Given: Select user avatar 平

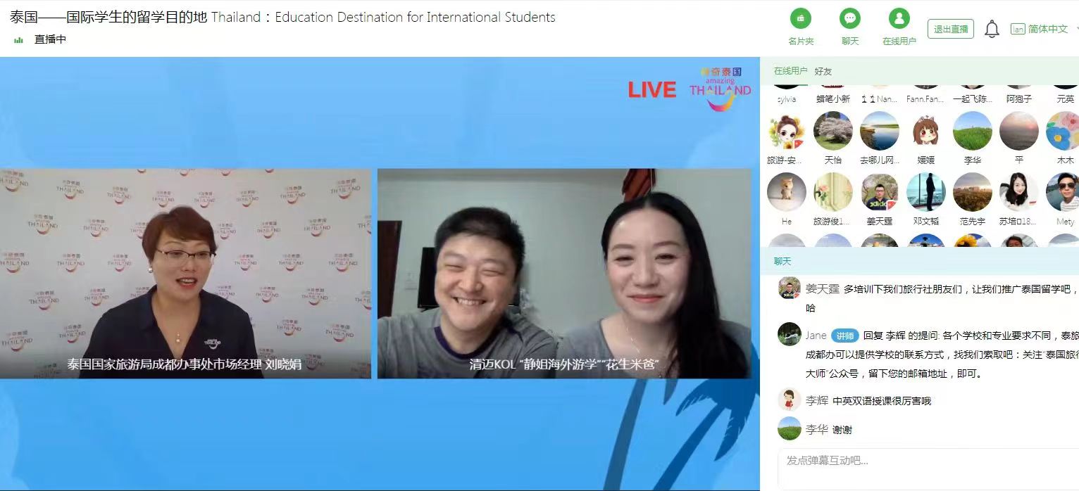Looking at the screenshot, I should 1019,131.
